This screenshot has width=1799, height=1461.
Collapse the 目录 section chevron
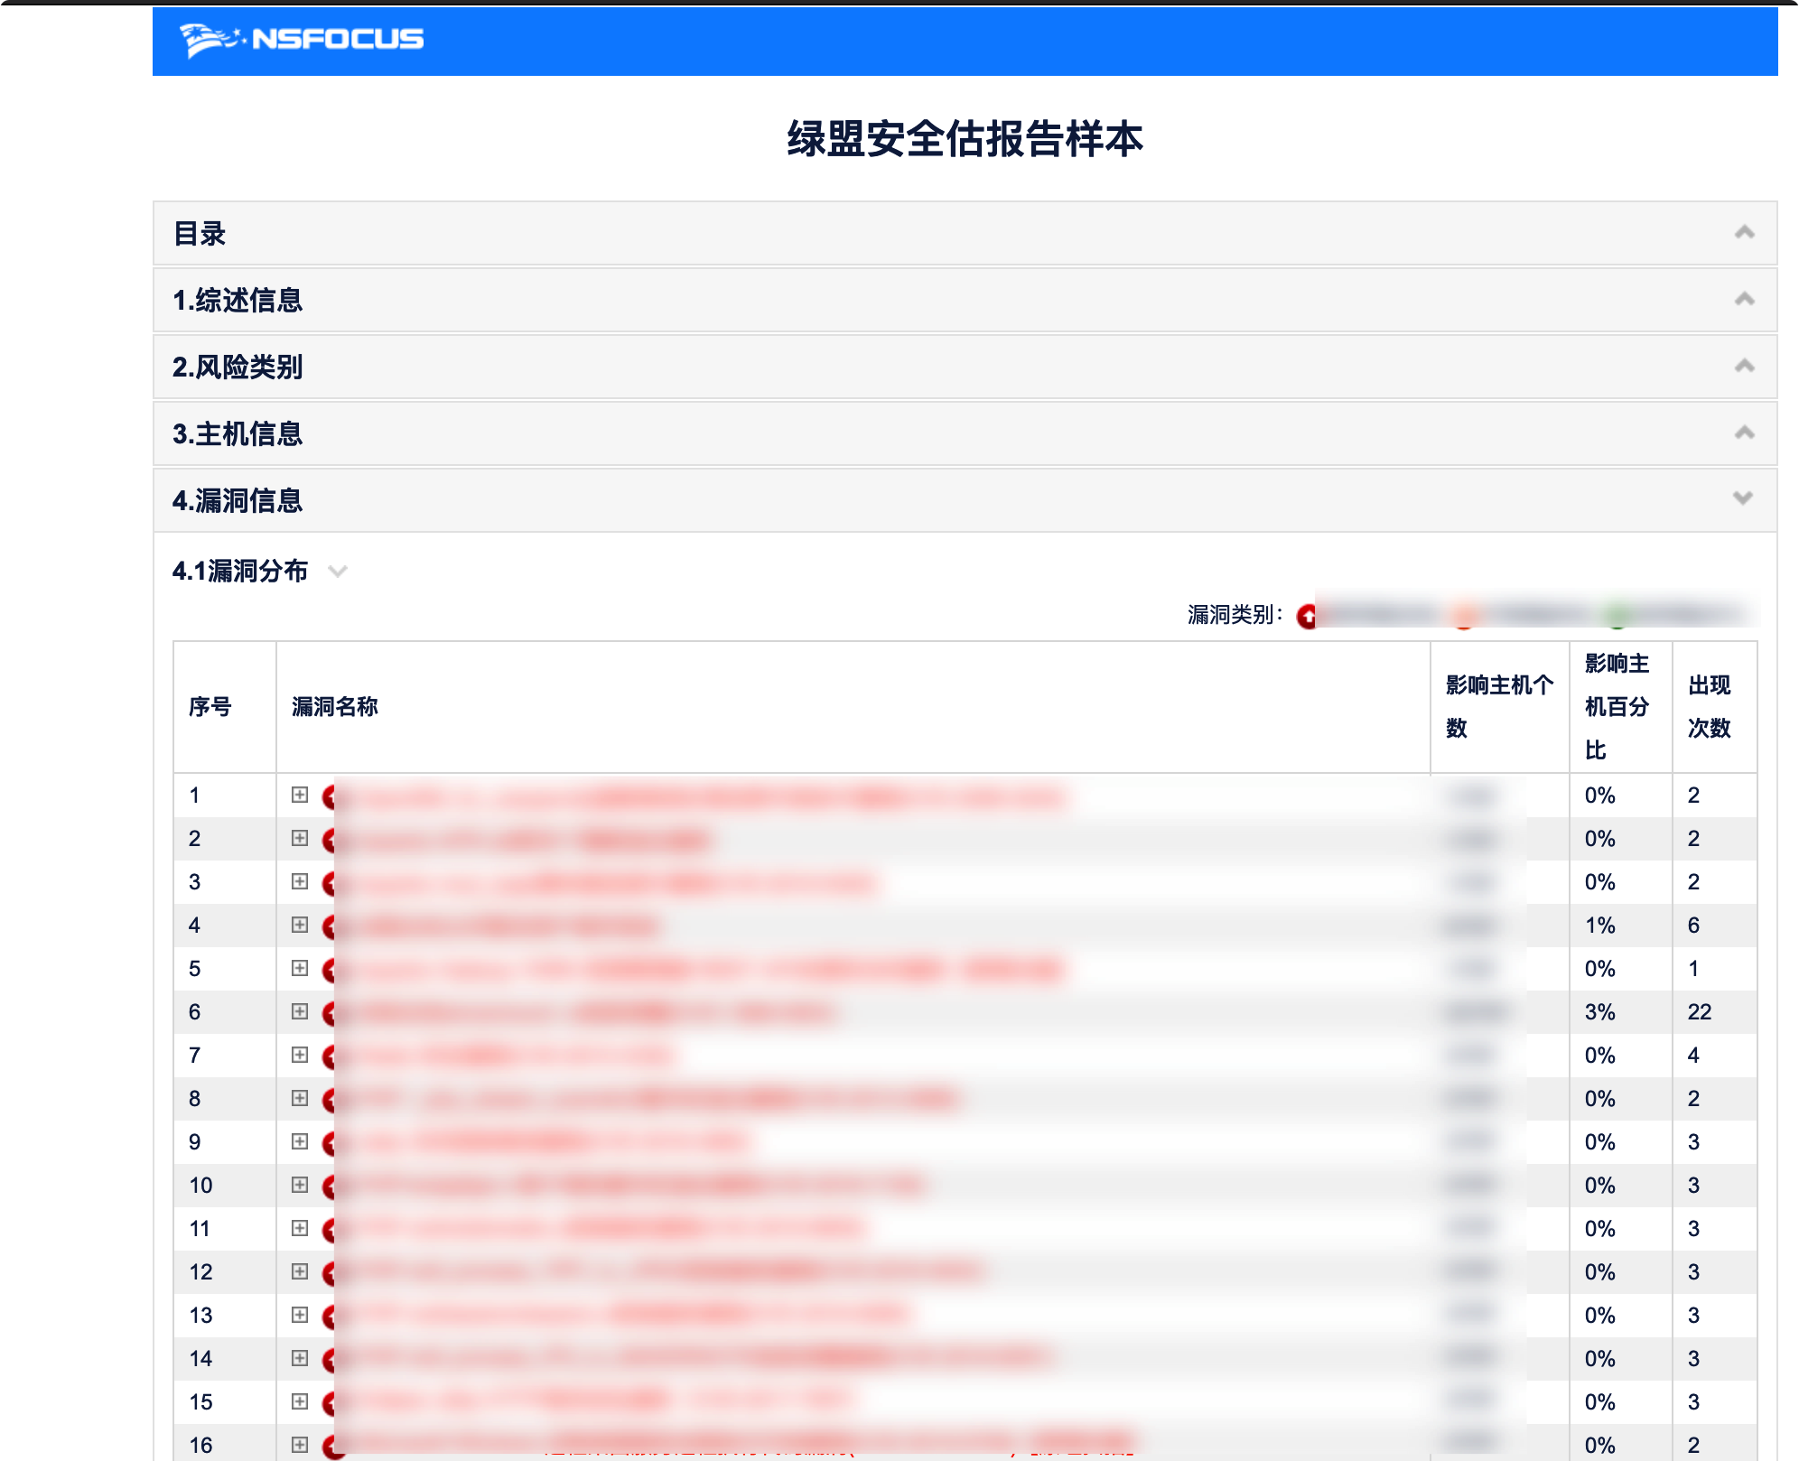[x=1744, y=233]
